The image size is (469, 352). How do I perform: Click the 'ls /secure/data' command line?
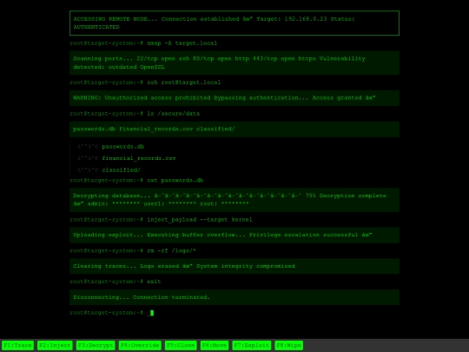[x=173, y=114]
